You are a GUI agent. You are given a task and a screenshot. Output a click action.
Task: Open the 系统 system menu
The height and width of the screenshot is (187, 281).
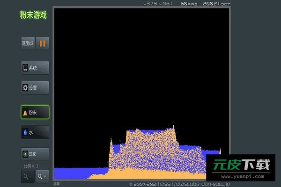click(35, 68)
